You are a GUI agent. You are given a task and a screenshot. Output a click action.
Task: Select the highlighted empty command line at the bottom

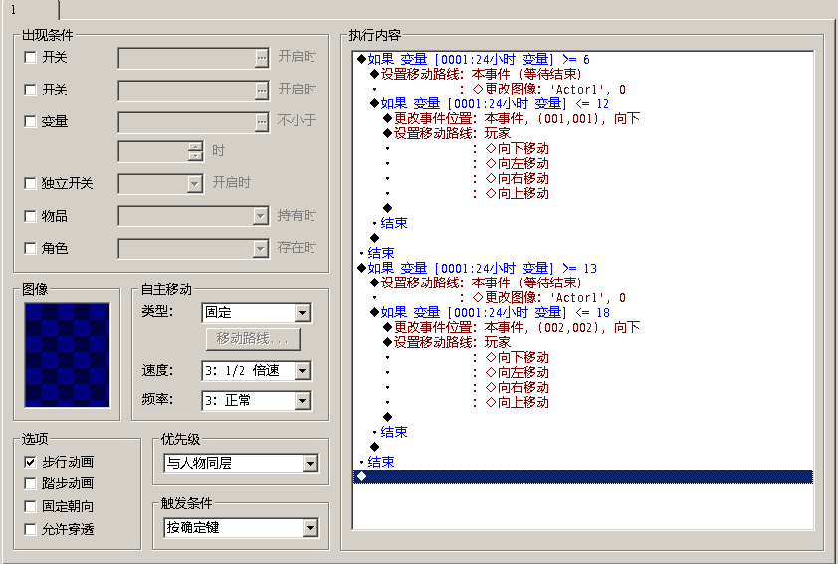pyautogui.click(x=583, y=476)
